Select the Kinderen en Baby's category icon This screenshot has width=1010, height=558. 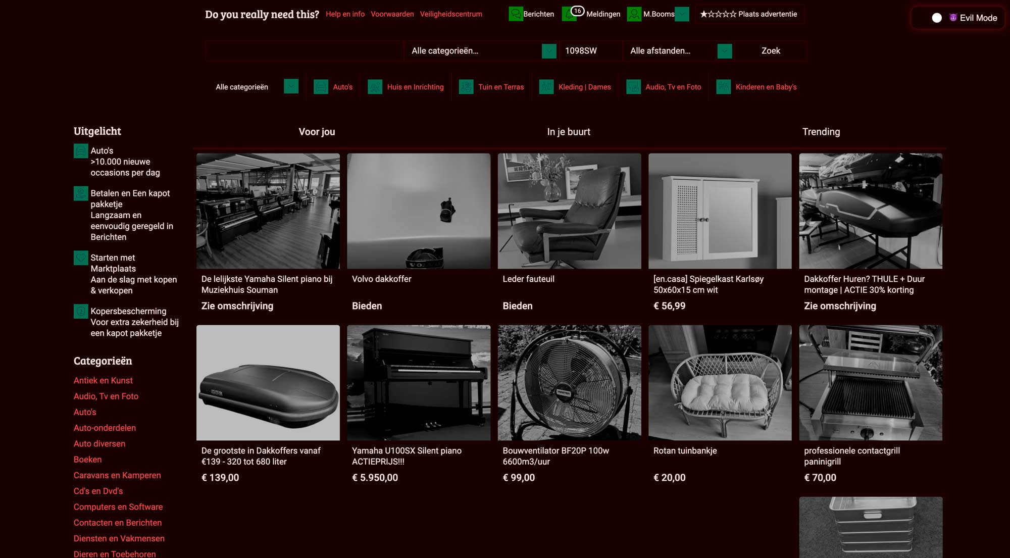pos(723,87)
